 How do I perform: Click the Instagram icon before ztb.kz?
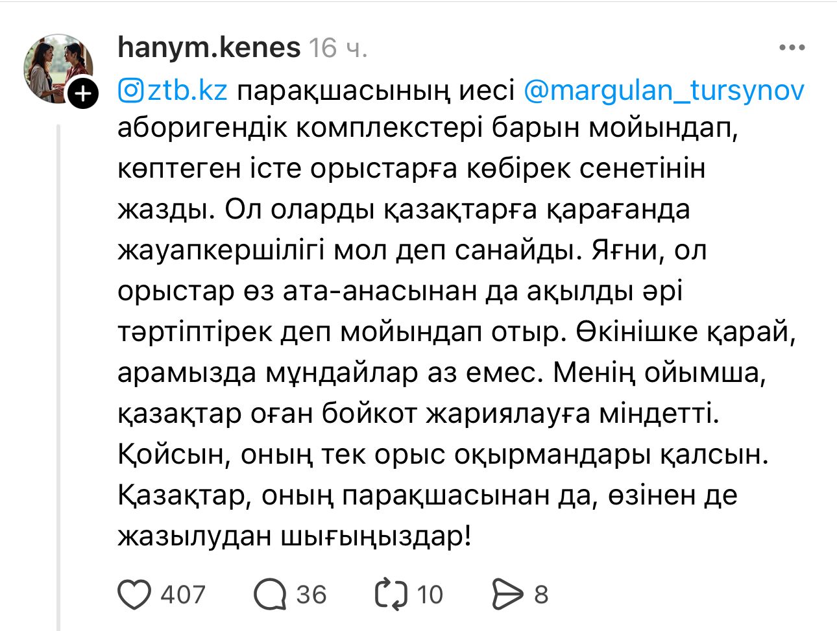[x=130, y=90]
